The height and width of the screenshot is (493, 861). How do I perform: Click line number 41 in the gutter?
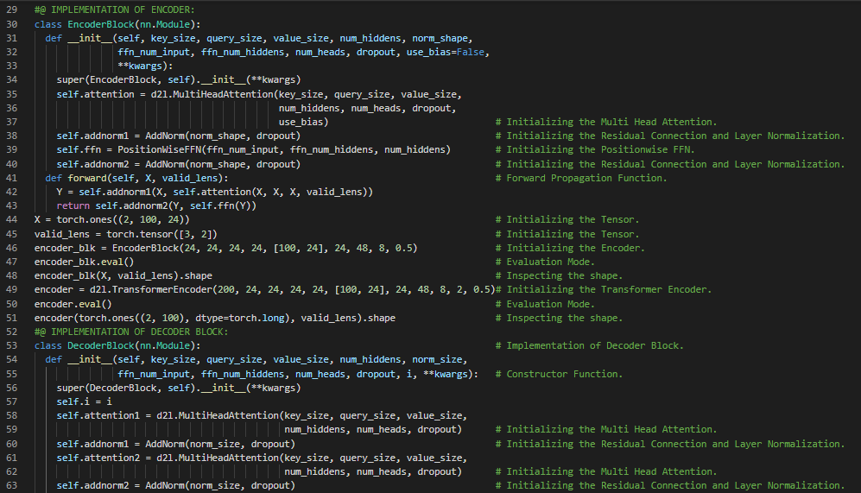coord(12,178)
